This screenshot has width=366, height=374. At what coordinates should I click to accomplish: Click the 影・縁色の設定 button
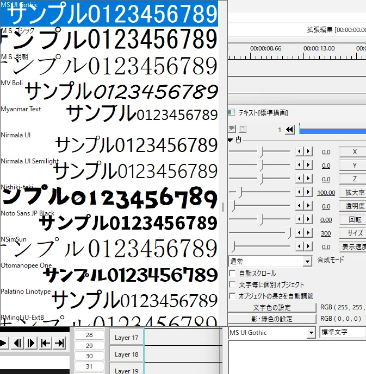pyautogui.click(x=272, y=319)
